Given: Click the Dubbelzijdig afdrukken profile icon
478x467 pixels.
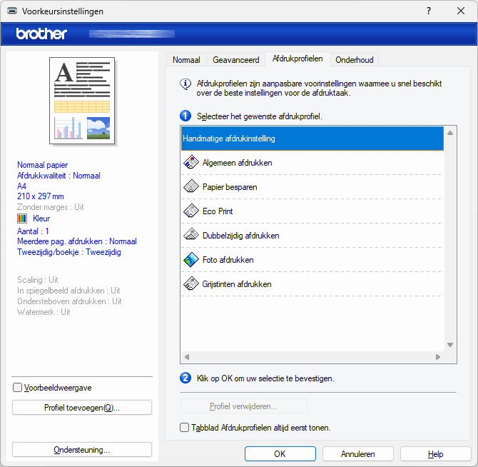Looking at the screenshot, I should coord(190,236).
